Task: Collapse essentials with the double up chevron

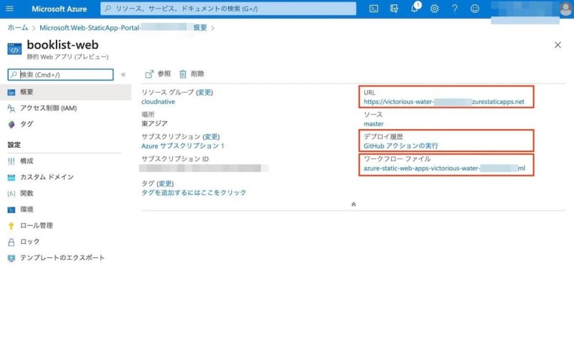Action: (x=354, y=204)
